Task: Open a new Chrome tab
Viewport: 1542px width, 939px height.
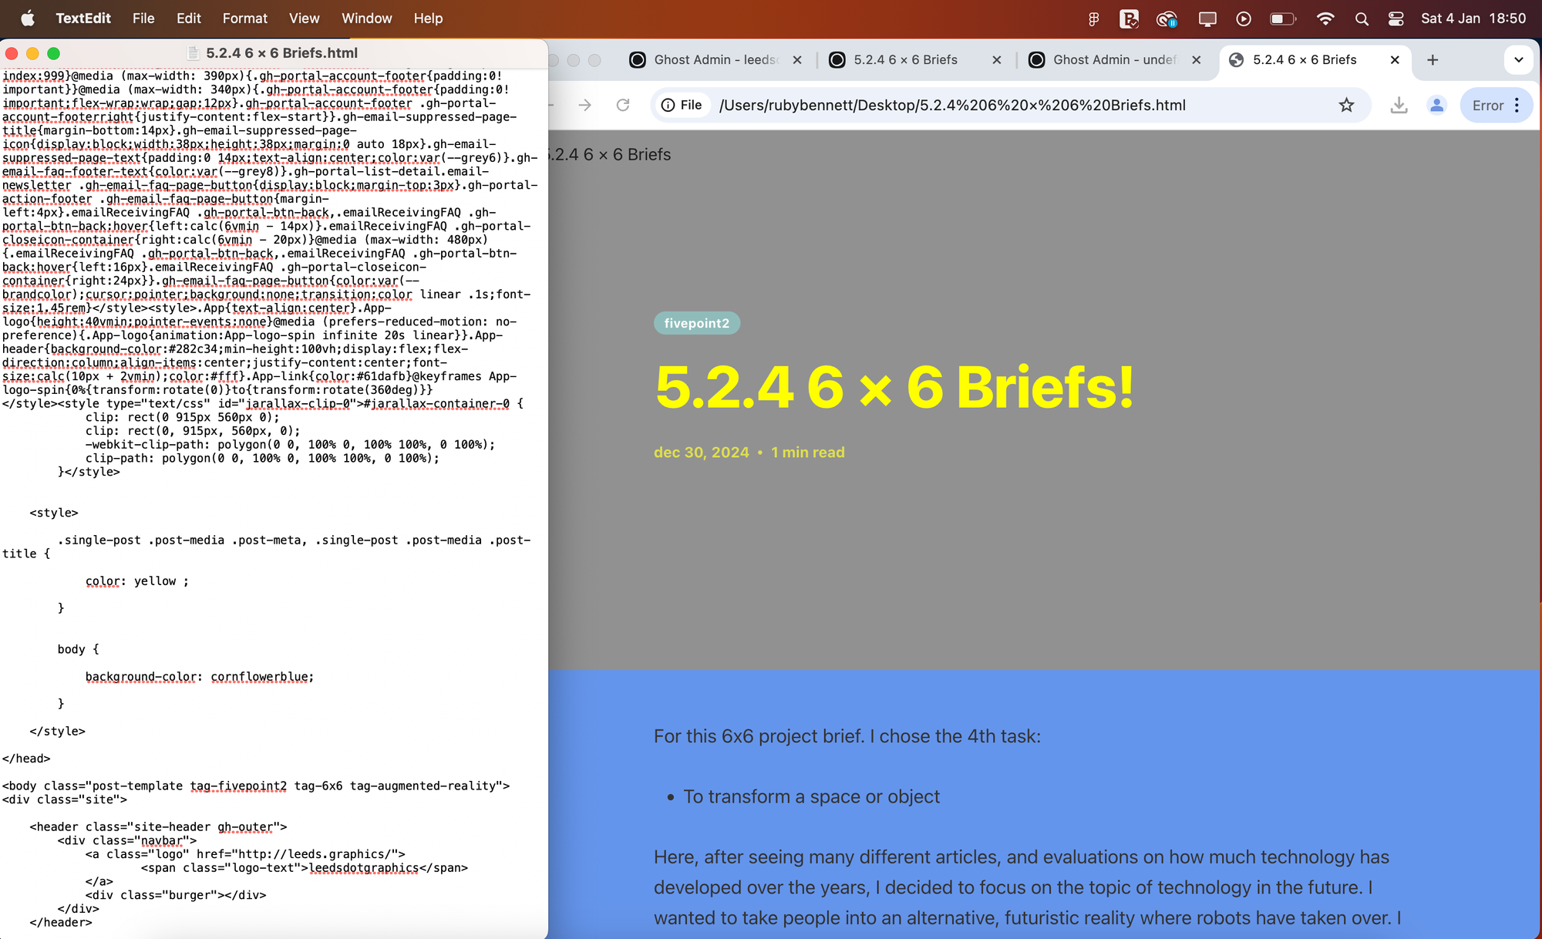Action: coord(1433,59)
